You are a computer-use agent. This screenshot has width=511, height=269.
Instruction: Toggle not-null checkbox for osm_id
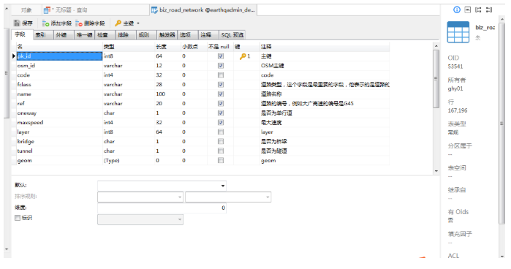click(x=221, y=66)
